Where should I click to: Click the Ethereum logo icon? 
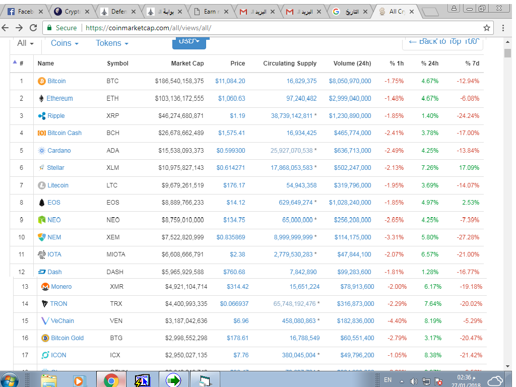click(x=41, y=98)
